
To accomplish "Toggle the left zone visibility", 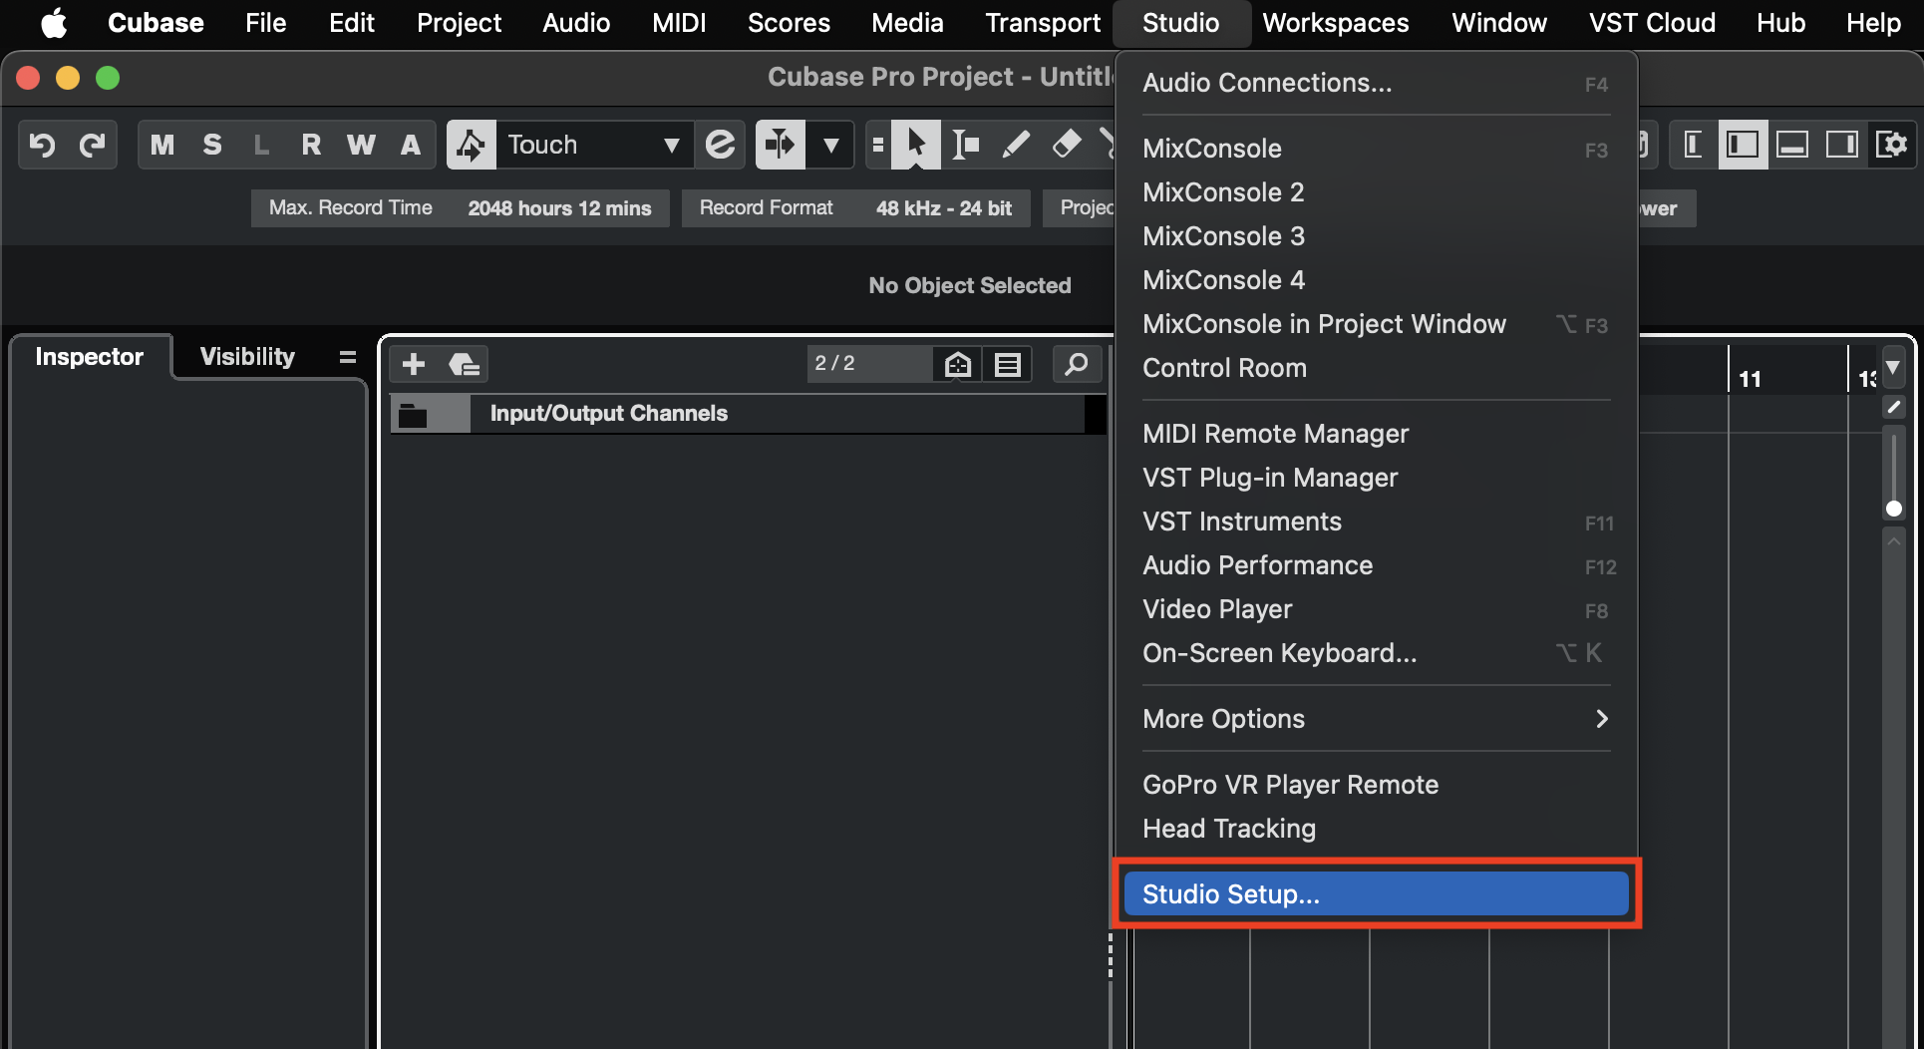I will click(1743, 146).
